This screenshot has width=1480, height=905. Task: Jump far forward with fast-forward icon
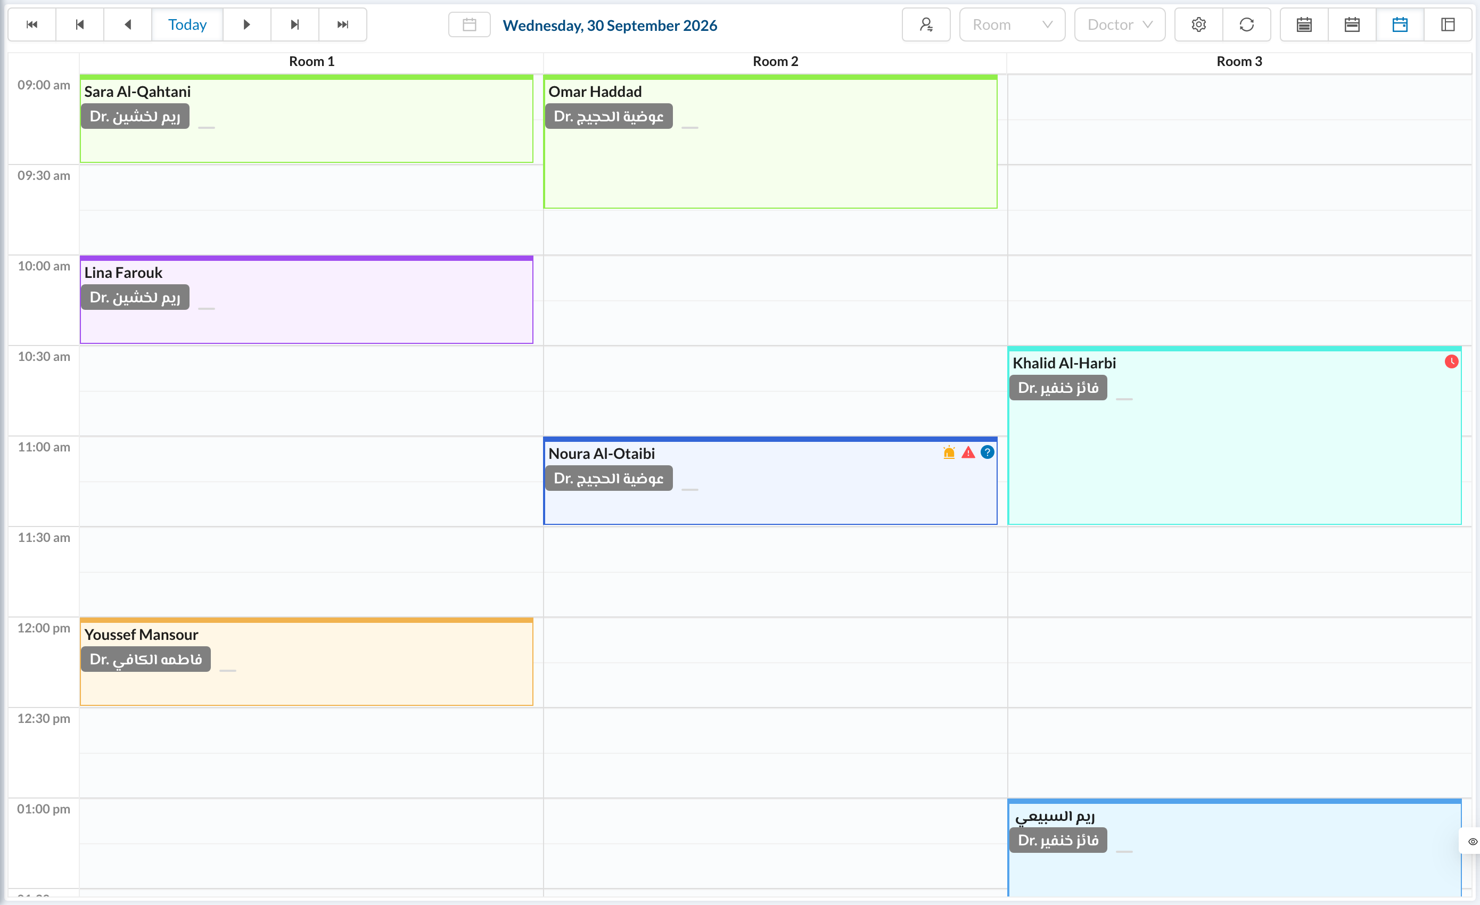[x=342, y=24]
